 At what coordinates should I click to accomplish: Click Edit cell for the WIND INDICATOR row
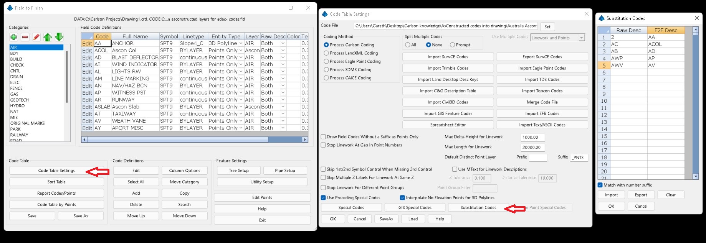pyautogui.click(x=87, y=64)
